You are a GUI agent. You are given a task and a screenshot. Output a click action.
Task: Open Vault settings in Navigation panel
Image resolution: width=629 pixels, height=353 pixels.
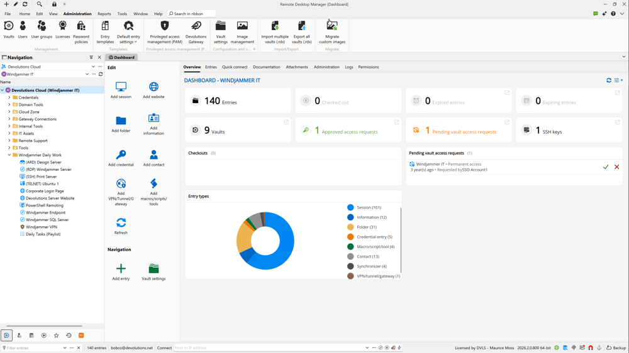[x=153, y=272]
